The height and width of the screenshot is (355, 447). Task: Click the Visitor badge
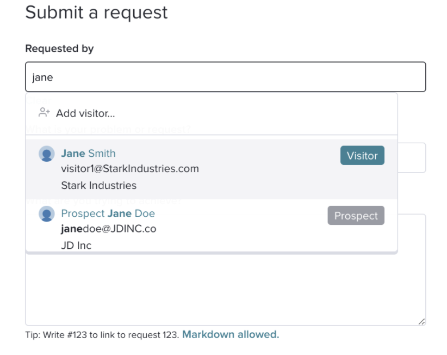(362, 156)
